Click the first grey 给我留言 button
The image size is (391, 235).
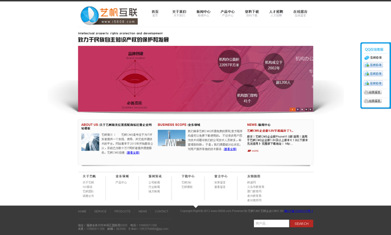[x=373, y=92]
